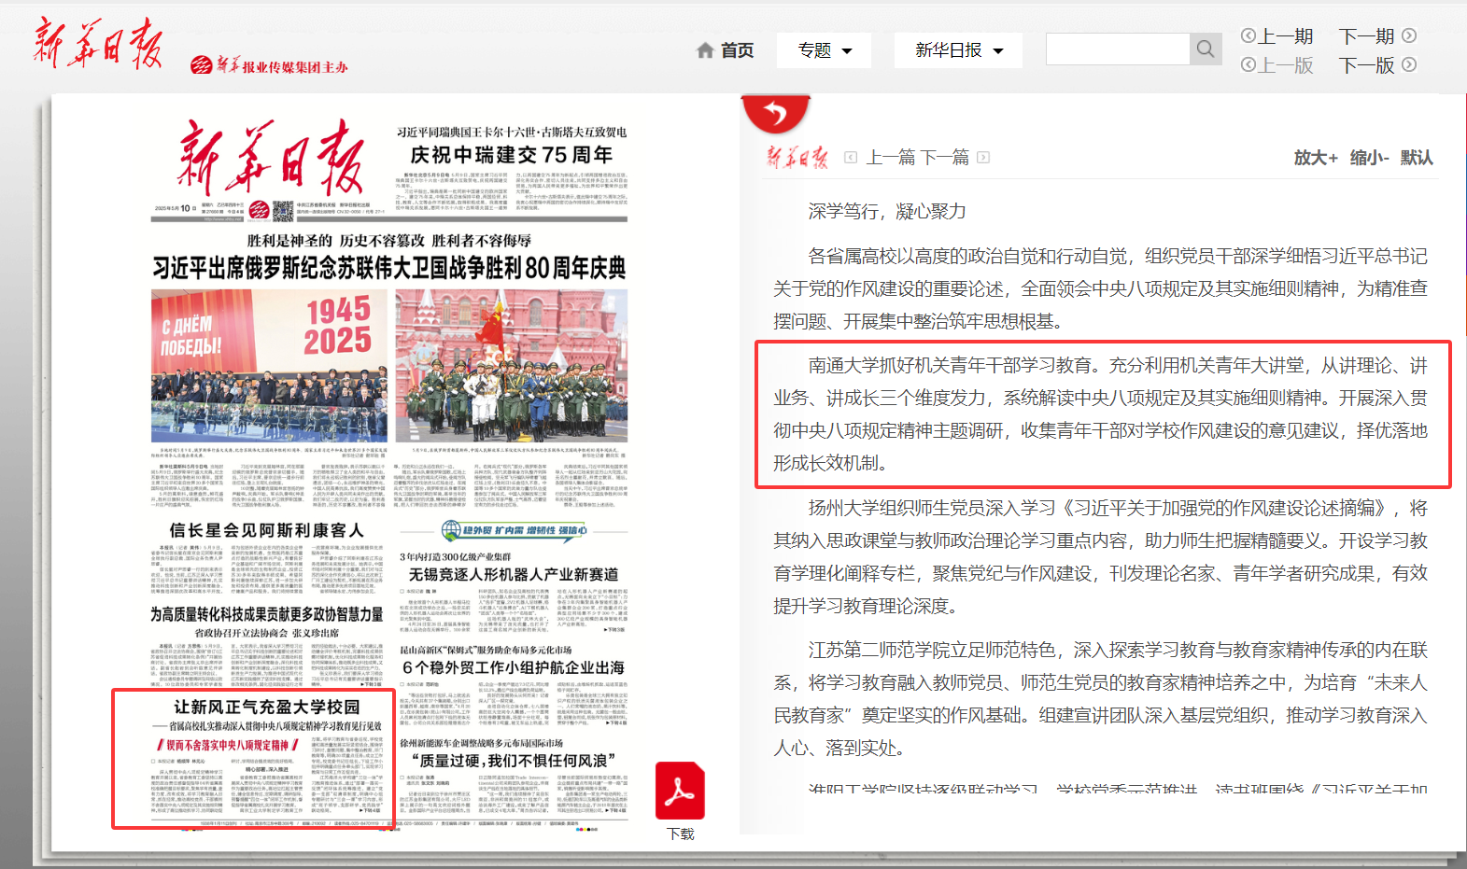Click the PDF download icon
Screen dimensions: 1467x869
click(680, 791)
